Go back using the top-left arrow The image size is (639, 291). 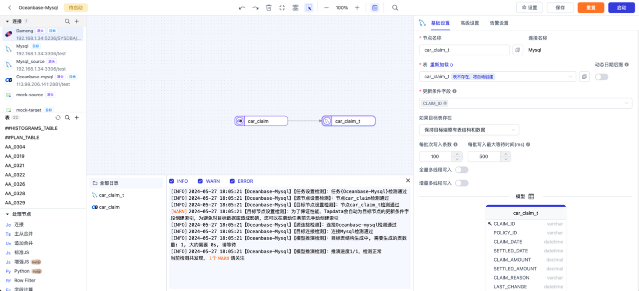click(9, 8)
